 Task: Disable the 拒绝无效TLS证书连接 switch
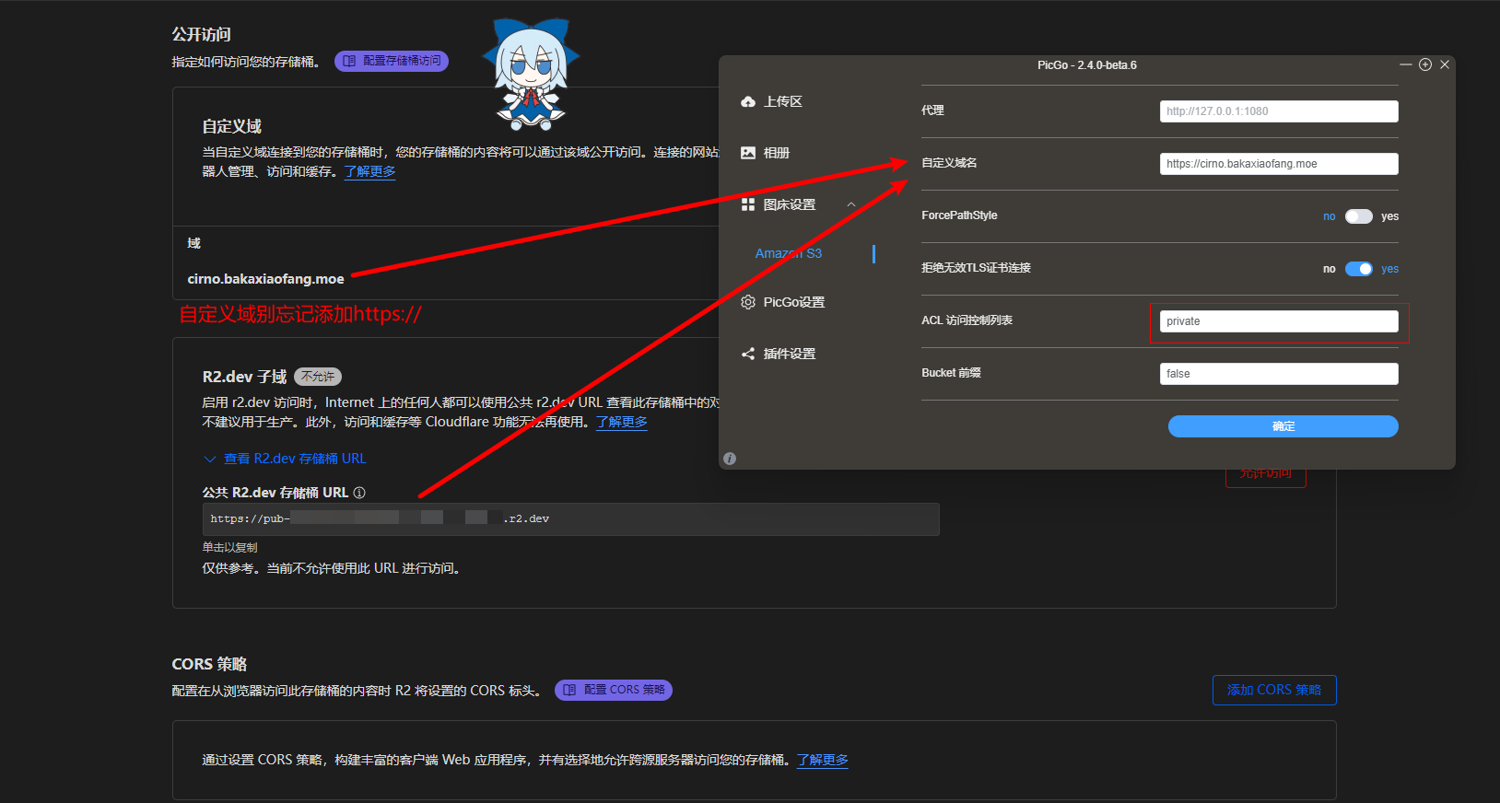click(1358, 269)
